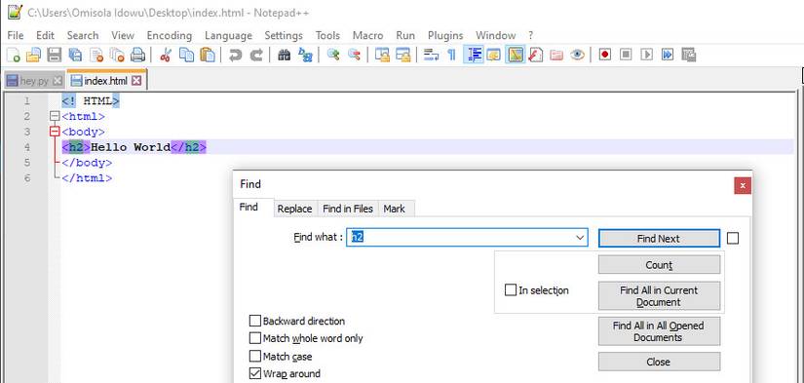Open the Settings menu

coord(284,35)
